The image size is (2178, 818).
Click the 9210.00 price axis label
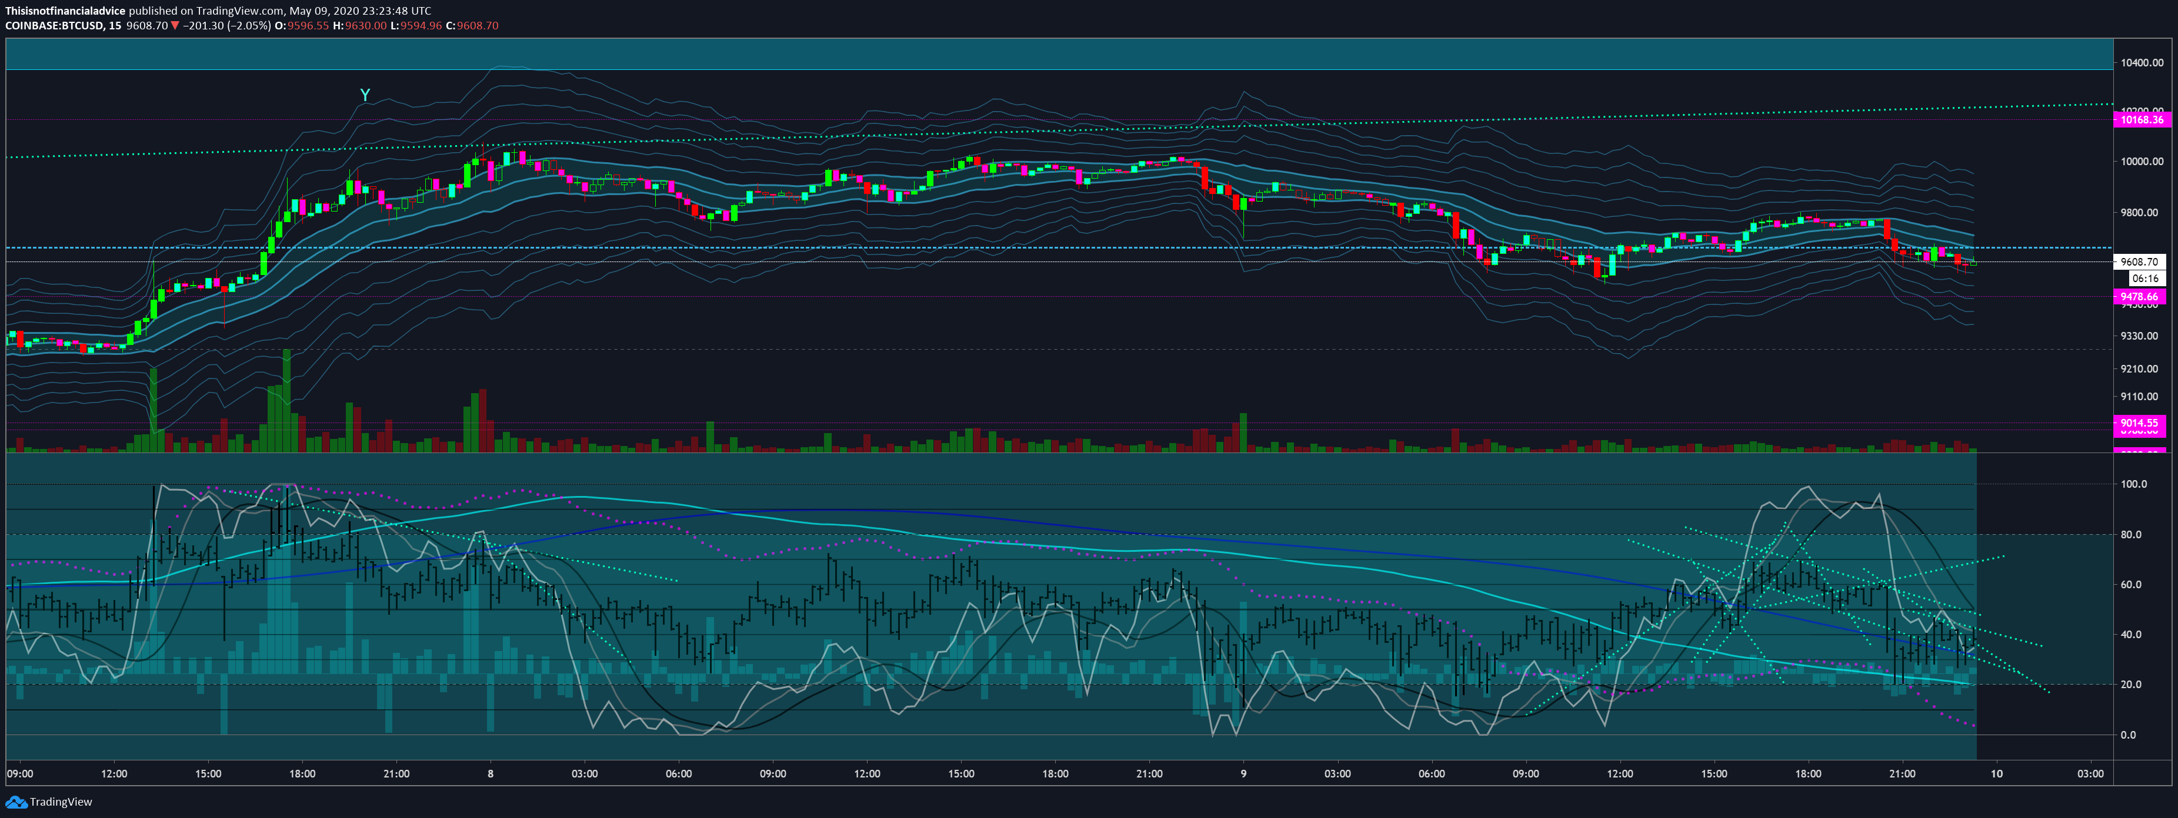point(2139,368)
